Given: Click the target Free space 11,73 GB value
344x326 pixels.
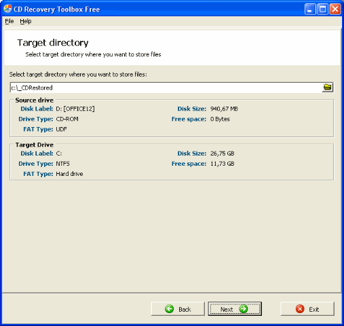Looking at the screenshot, I should tap(222, 164).
